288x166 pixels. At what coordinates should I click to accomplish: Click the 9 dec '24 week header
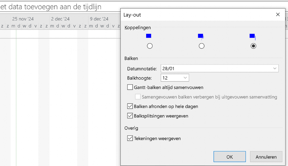99,19
